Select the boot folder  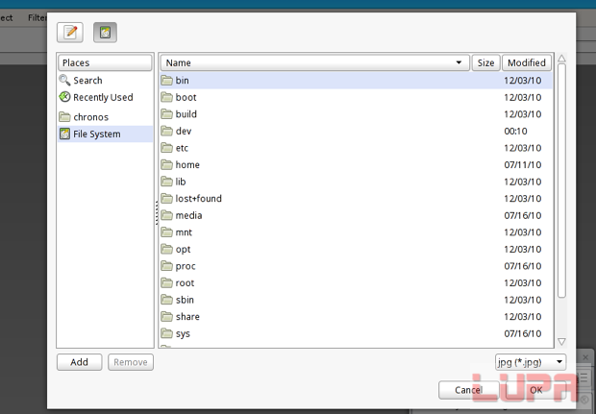tap(356, 97)
